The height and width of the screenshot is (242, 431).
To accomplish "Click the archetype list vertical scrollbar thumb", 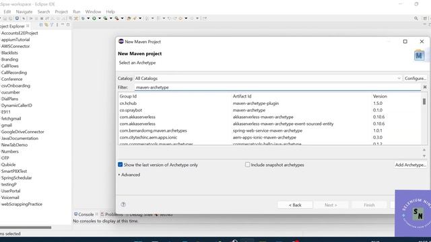I will (x=424, y=102).
